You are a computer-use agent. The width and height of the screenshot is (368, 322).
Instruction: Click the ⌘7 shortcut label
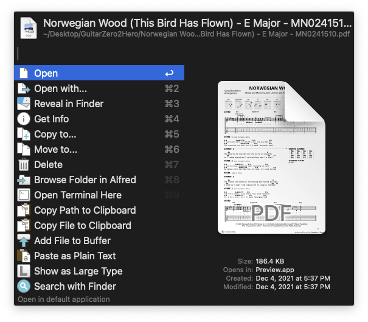pyautogui.click(x=172, y=164)
